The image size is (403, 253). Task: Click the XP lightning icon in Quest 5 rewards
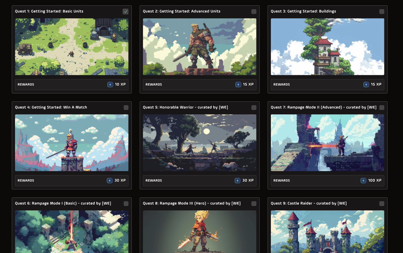point(237,180)
